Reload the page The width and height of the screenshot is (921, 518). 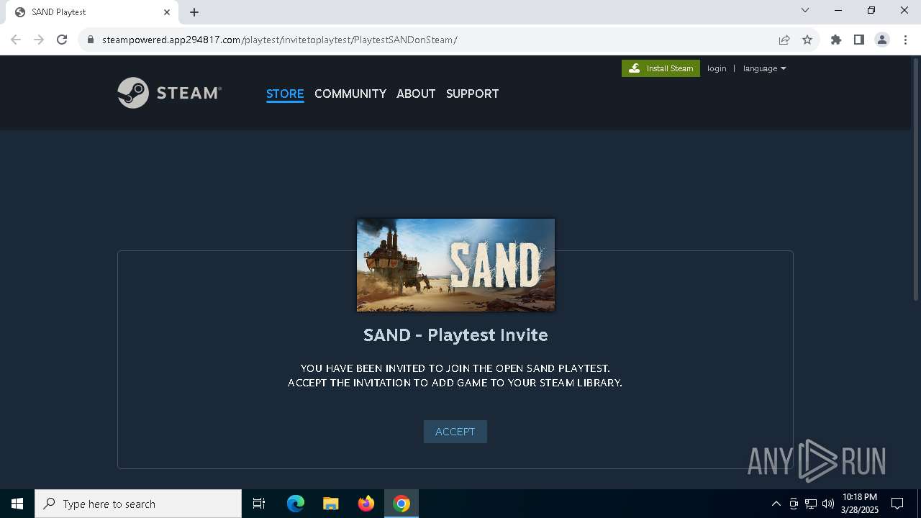pos(62,40)
